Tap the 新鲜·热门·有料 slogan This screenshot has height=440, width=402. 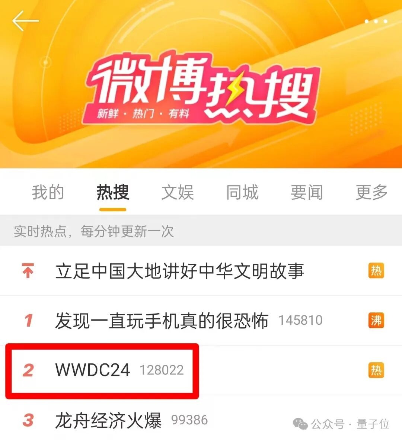click(143, 114)
